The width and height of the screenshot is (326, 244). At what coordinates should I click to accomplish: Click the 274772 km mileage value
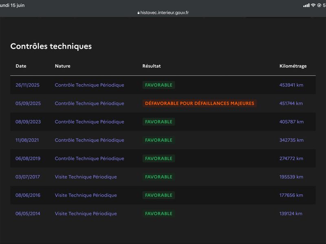[x=291, y=159]
